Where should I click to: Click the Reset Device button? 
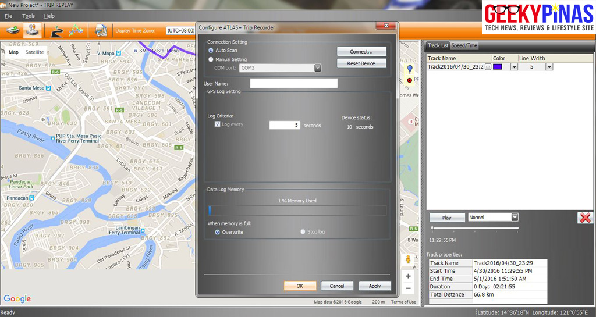click(361, 63)
